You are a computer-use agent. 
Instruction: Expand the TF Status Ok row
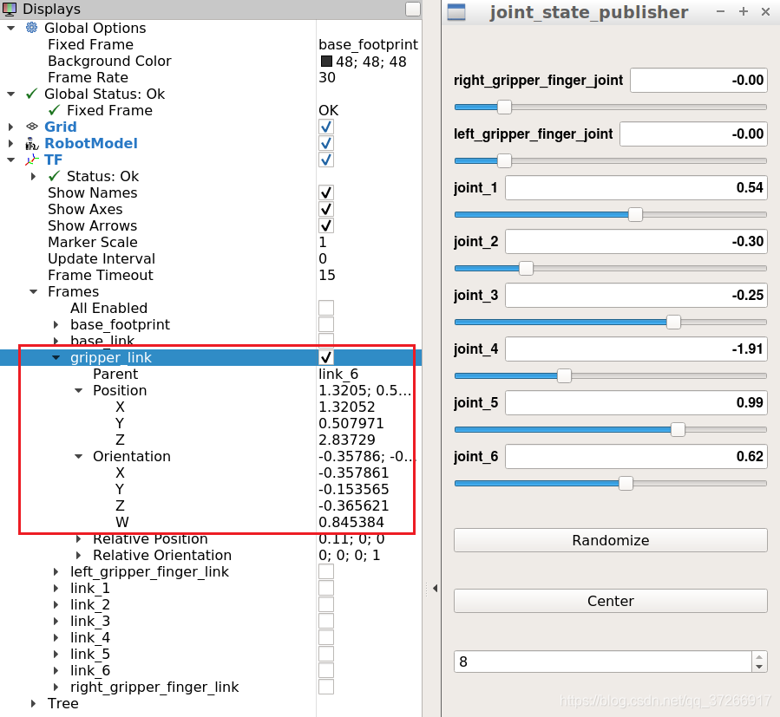point(33,176)
